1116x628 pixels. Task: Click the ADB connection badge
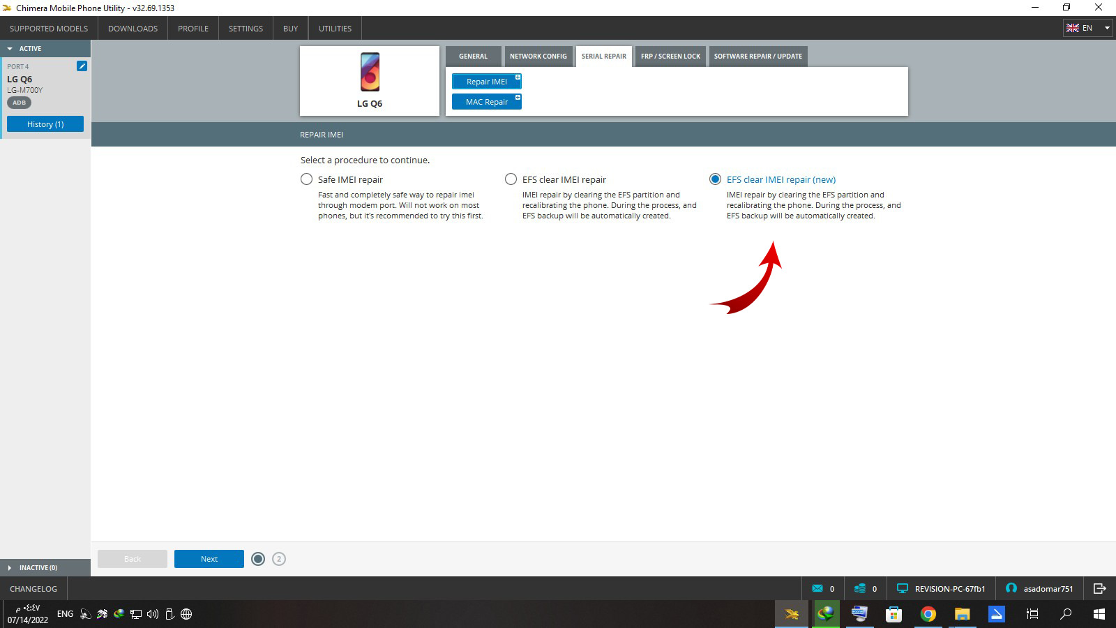(x=20, y=103)
